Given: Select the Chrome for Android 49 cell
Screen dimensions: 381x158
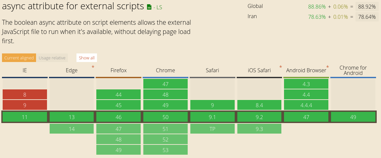Looking at the screenshot, I should [x=353, y=117].
